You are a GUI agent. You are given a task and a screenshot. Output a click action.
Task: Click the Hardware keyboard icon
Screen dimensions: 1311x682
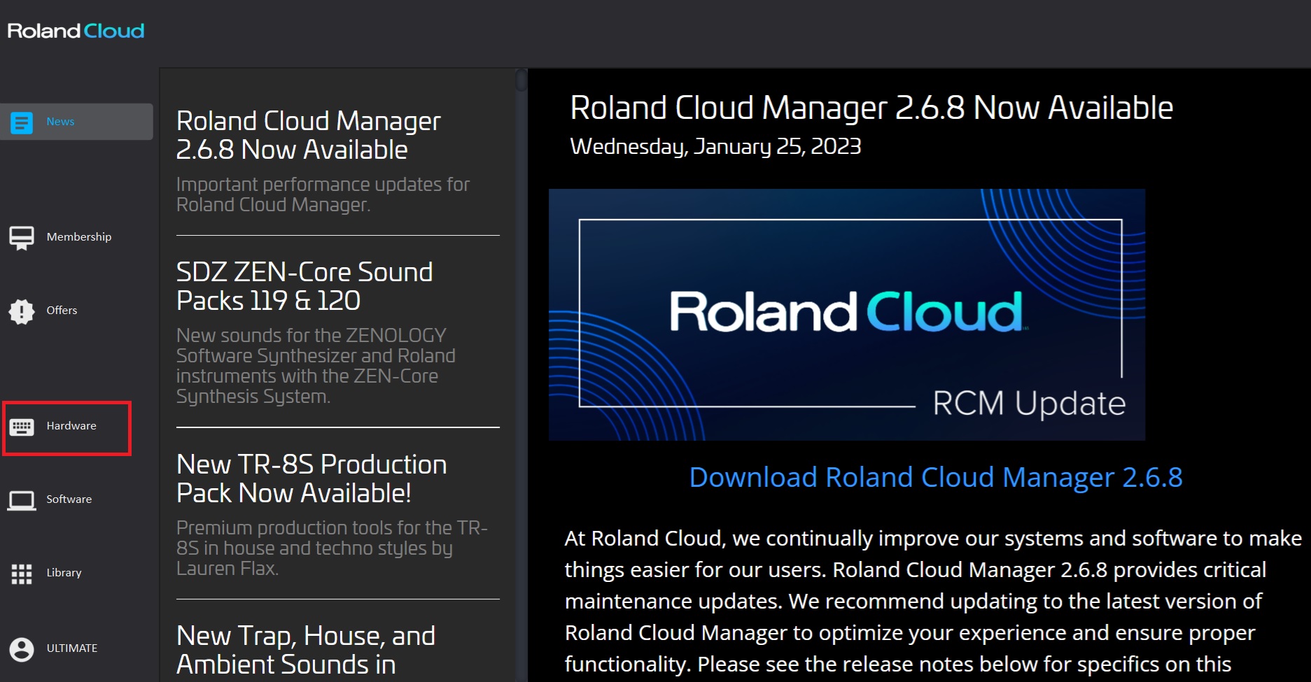pyautogui.click(x=22, y=427)
